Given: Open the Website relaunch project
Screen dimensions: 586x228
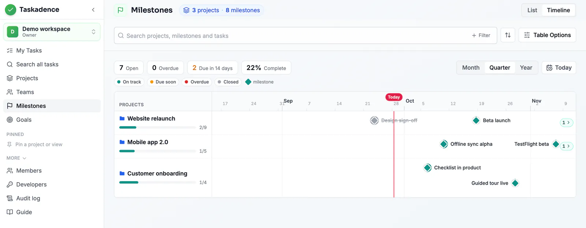Looking at the screenshot, I should tap(151, 119).
